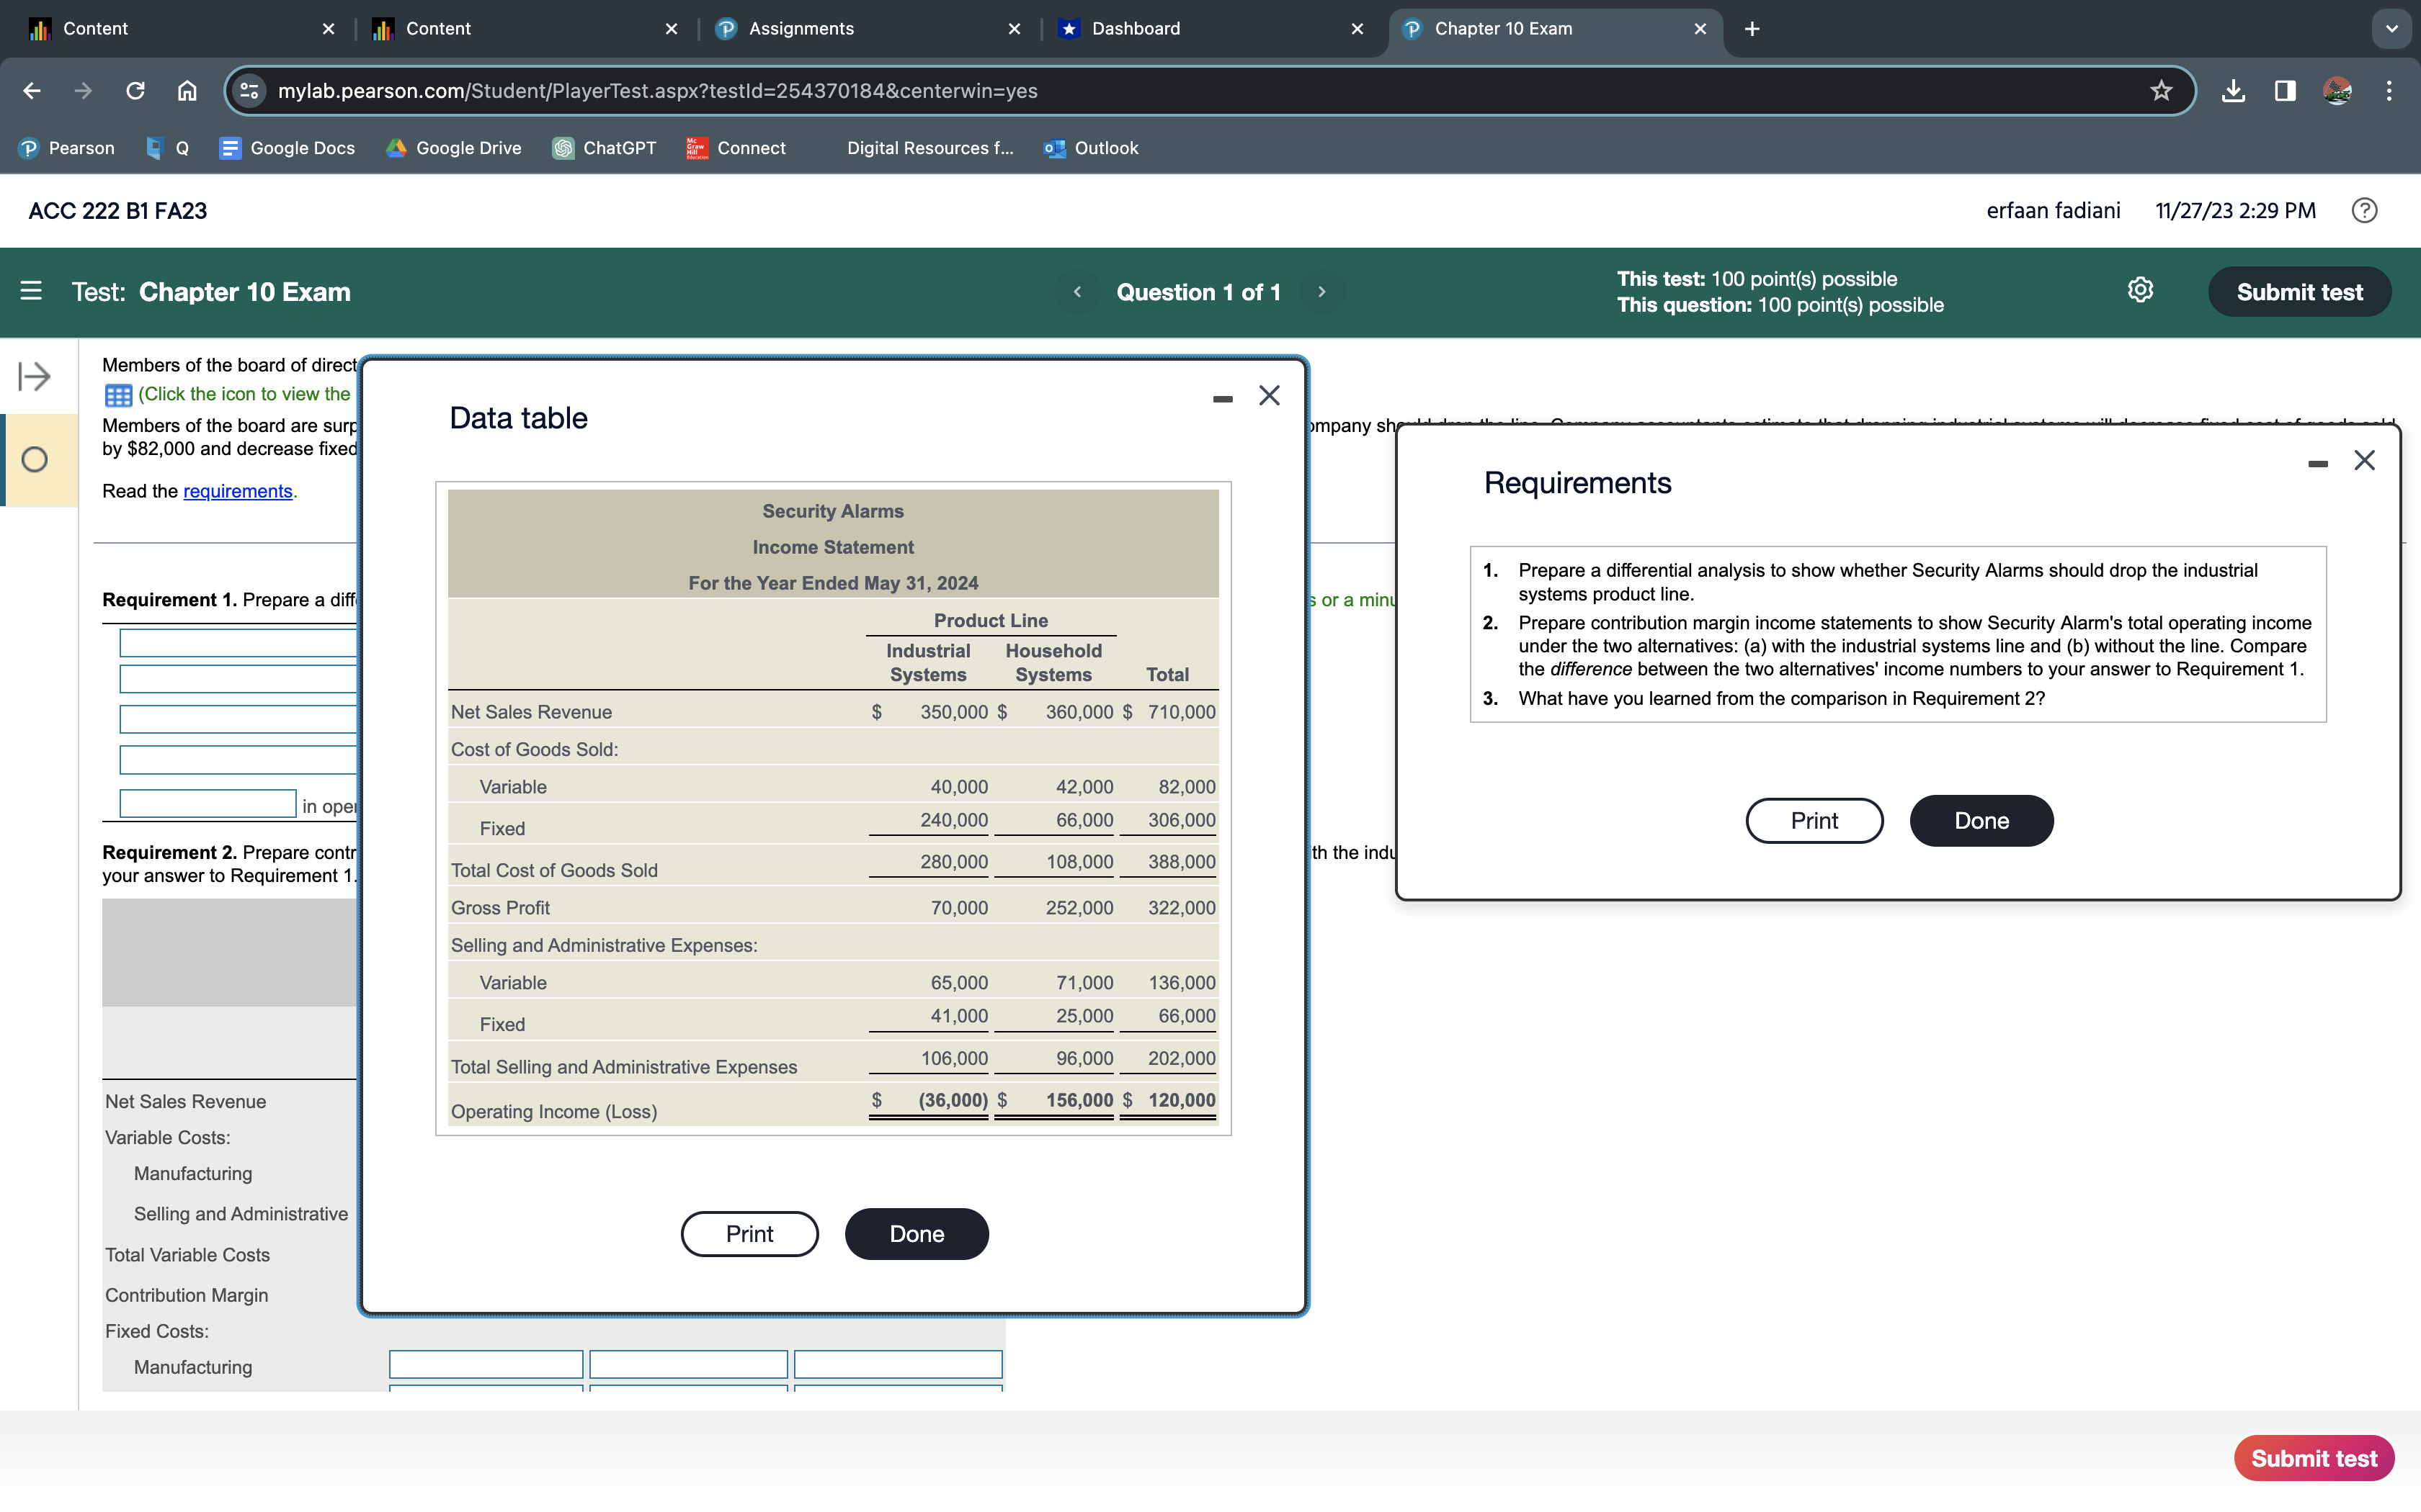
Task: Expand the question panel arrow icon
Action: 34,377
